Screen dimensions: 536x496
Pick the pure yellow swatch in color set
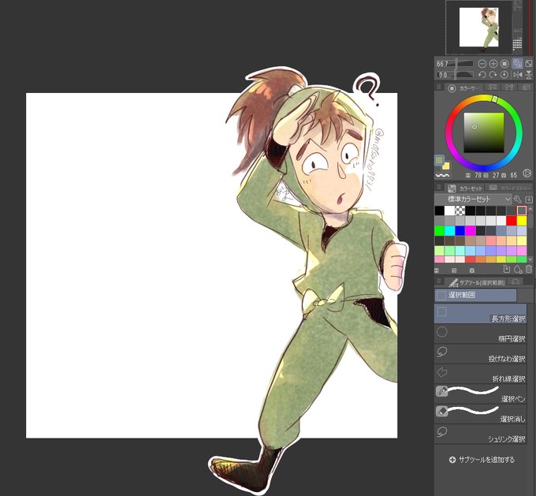click(522, 221)
